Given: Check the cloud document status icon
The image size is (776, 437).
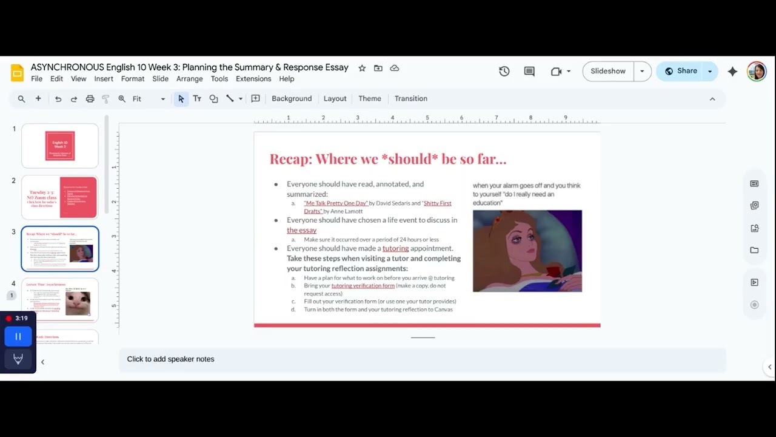Looking at the screenshot, I should 395,68.
